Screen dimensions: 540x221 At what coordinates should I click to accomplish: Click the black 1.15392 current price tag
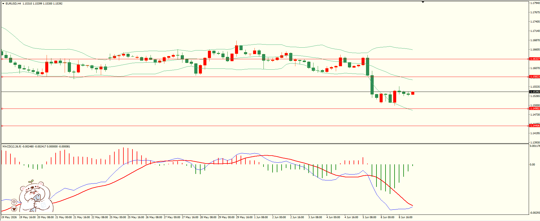pos(535,92)
